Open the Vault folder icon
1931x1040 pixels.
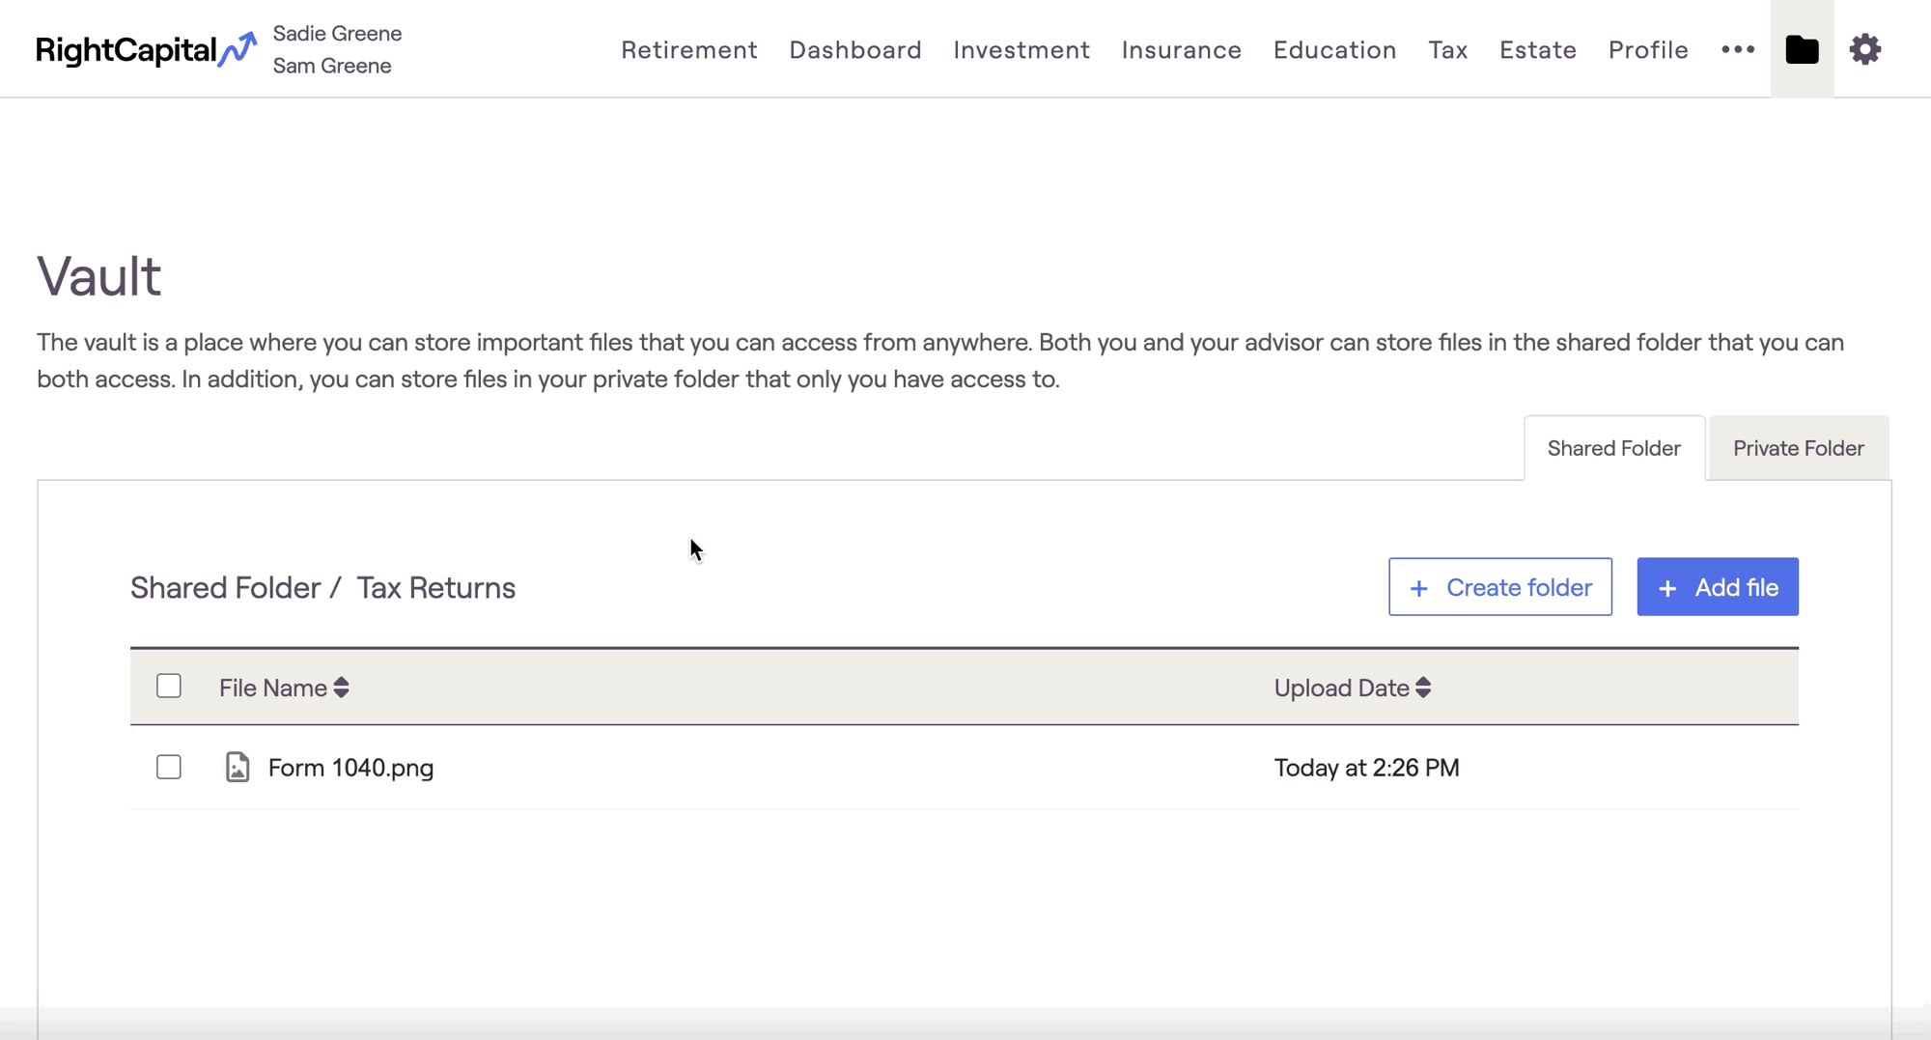tap(1802, 49)
